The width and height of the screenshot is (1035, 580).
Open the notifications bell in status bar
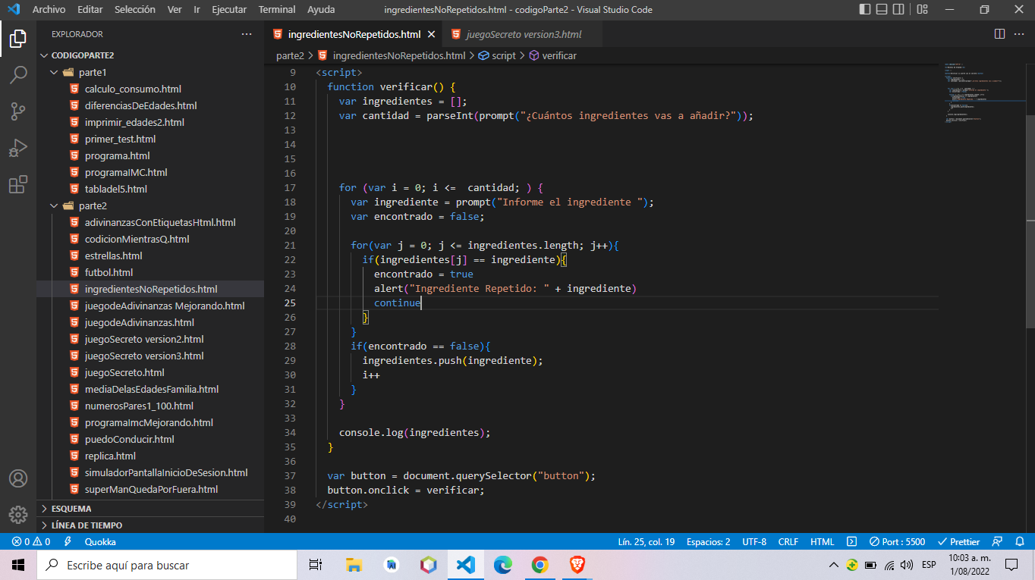pos(1019,541)
